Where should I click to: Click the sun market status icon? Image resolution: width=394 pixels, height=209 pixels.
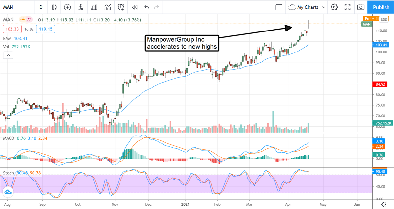22,20
